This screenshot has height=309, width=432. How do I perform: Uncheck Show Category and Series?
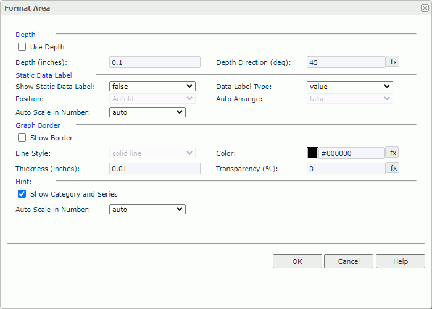click(22, 194)
